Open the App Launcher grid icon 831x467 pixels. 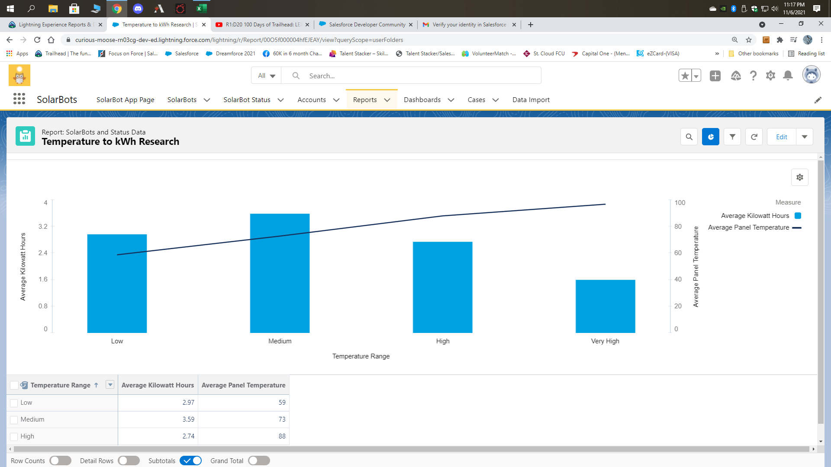pos(19,99)
